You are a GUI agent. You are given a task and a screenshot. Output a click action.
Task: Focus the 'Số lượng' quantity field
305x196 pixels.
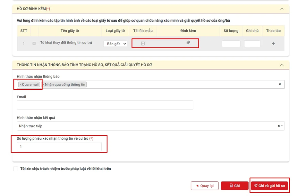[x=231, y=44]
